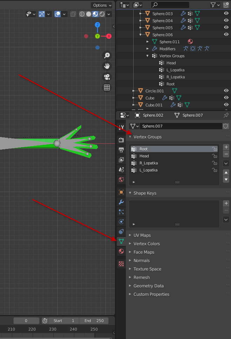Expand the Face Maps panel

(x=130, y=252)
